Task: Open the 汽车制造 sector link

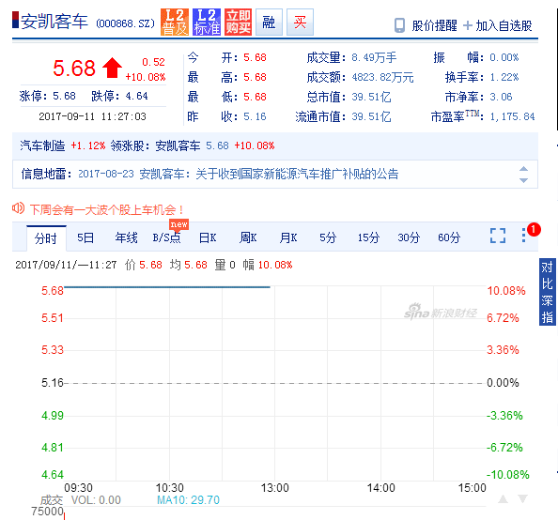Action: point(42,145)
